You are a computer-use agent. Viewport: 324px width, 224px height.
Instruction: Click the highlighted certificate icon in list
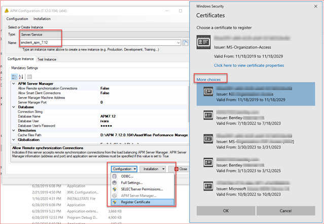[208, 91]
